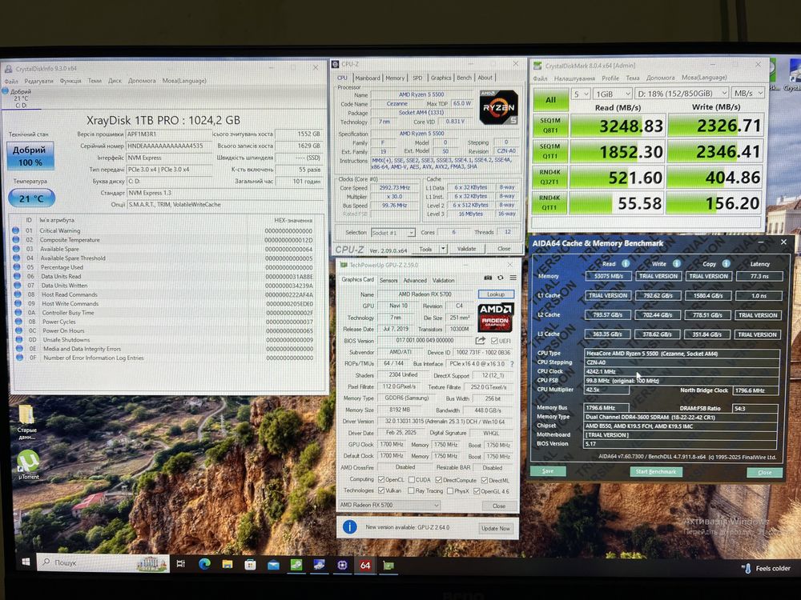This screenshot has height=600, width=801.
Task: Click the Добрий 100 % health status box
Action: 30,156
